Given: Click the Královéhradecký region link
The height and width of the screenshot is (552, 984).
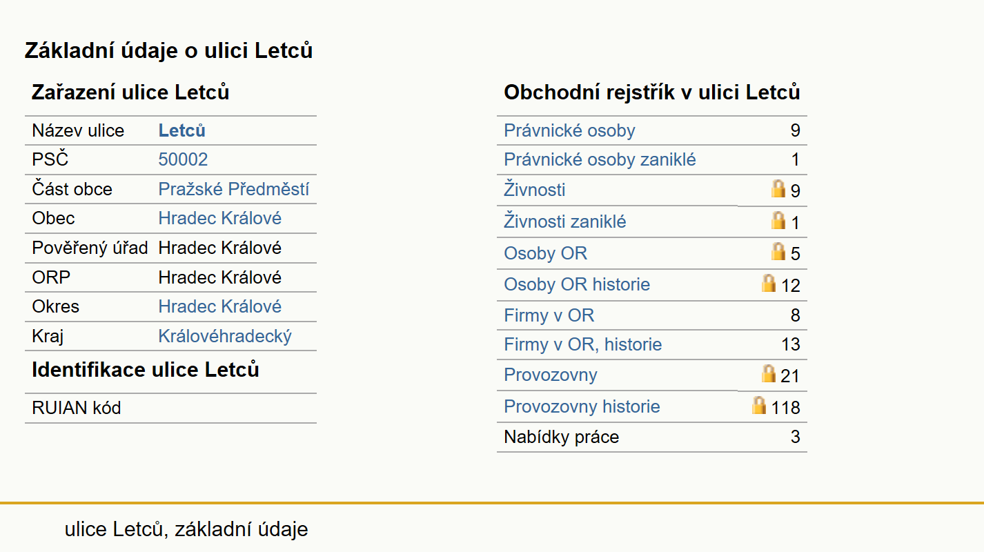Looking at the screenshot, I should 225,336.
